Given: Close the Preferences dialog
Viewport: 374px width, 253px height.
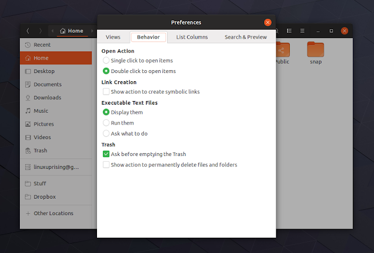Looking at the screenshot, I should 268,22.
